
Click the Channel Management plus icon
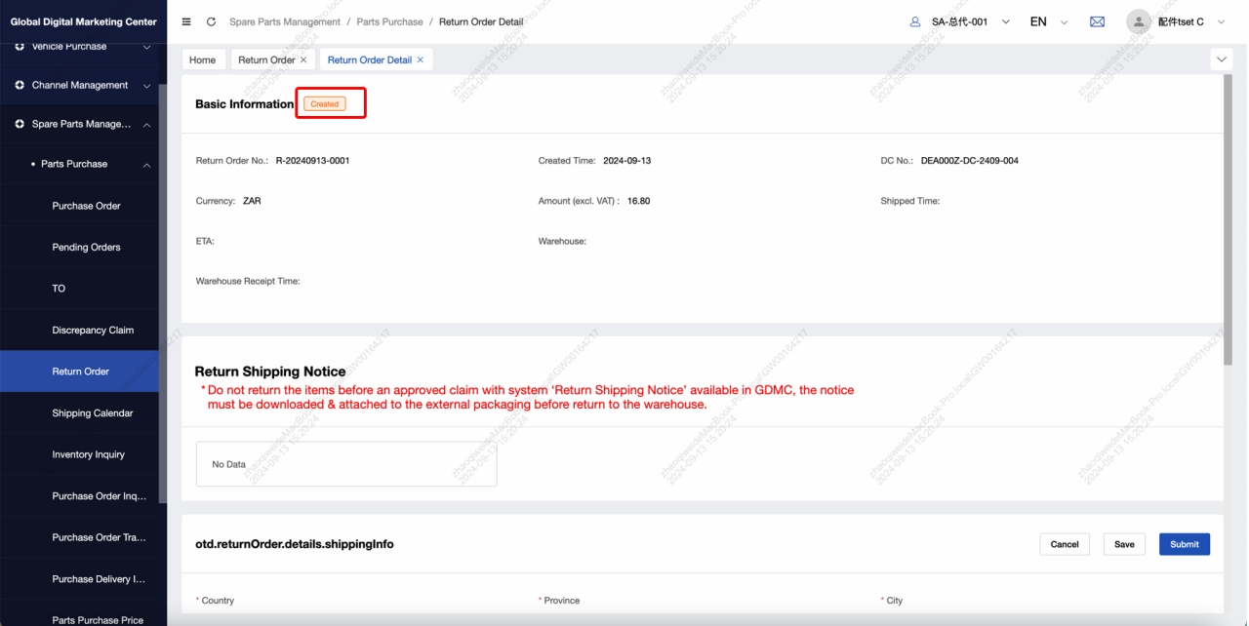click(x=20, y=85)
